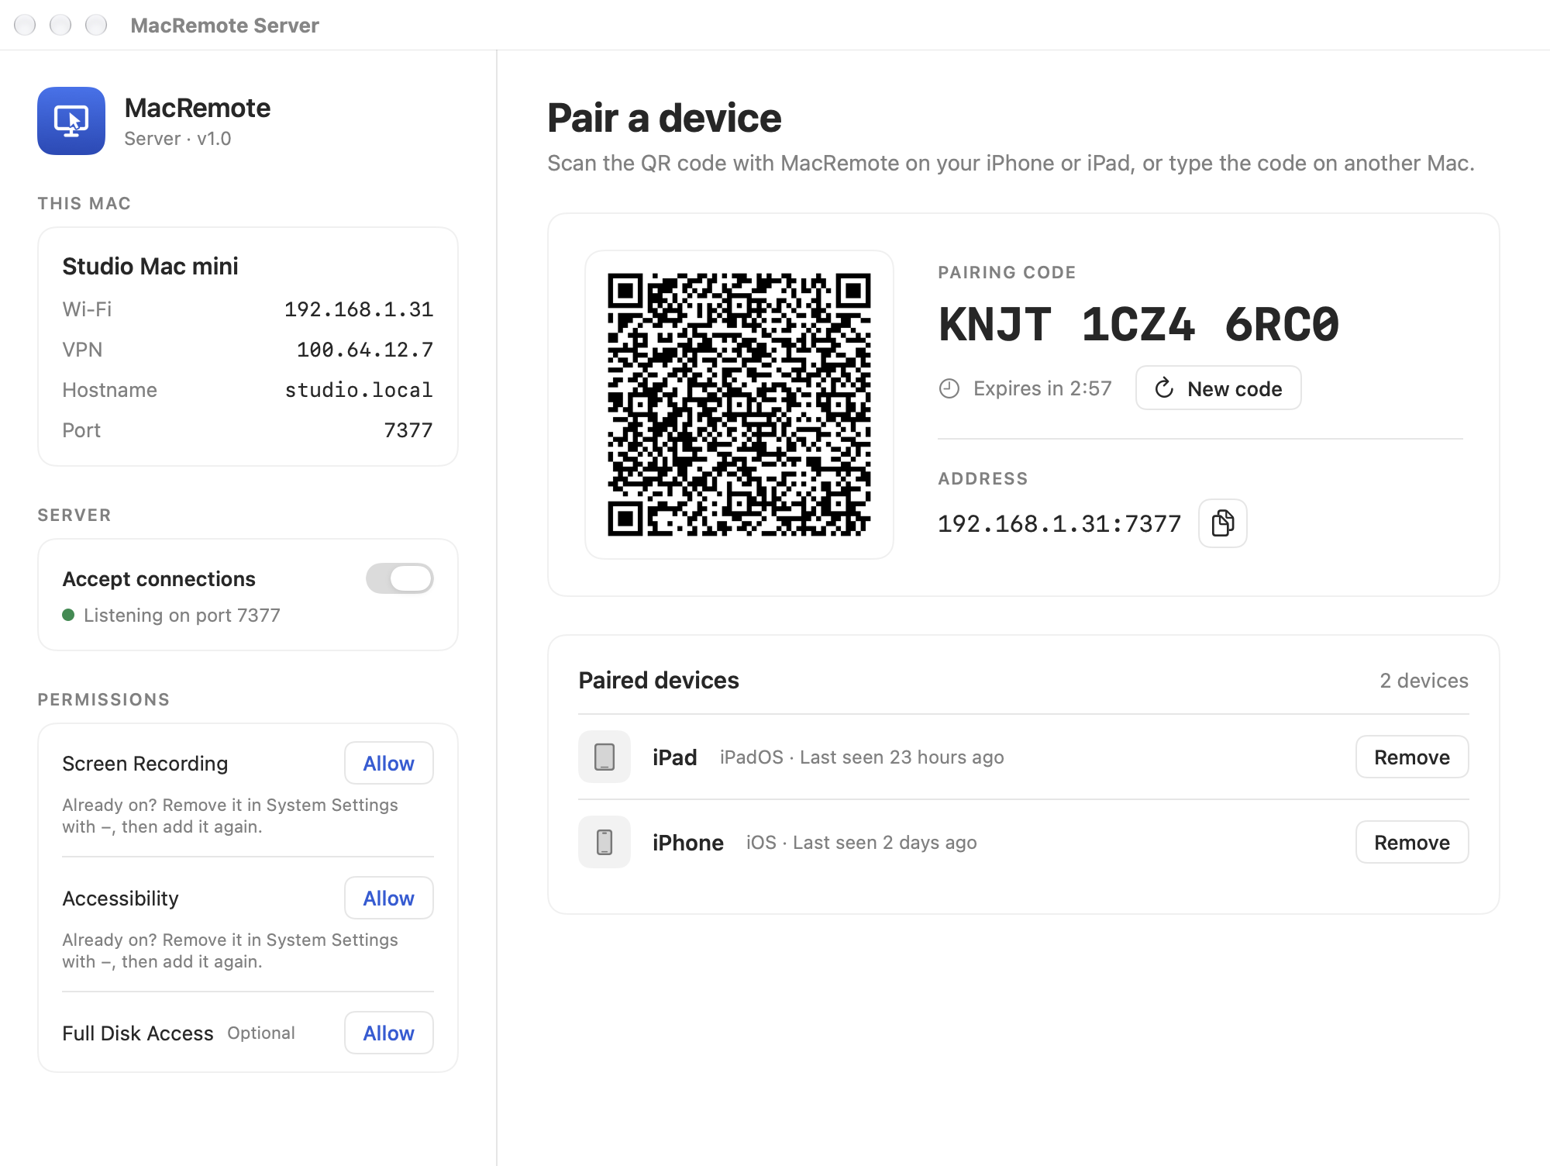Click the Optional label by Full Disk Access
Screen dimensions: 1550x1166
(261, 1033)
